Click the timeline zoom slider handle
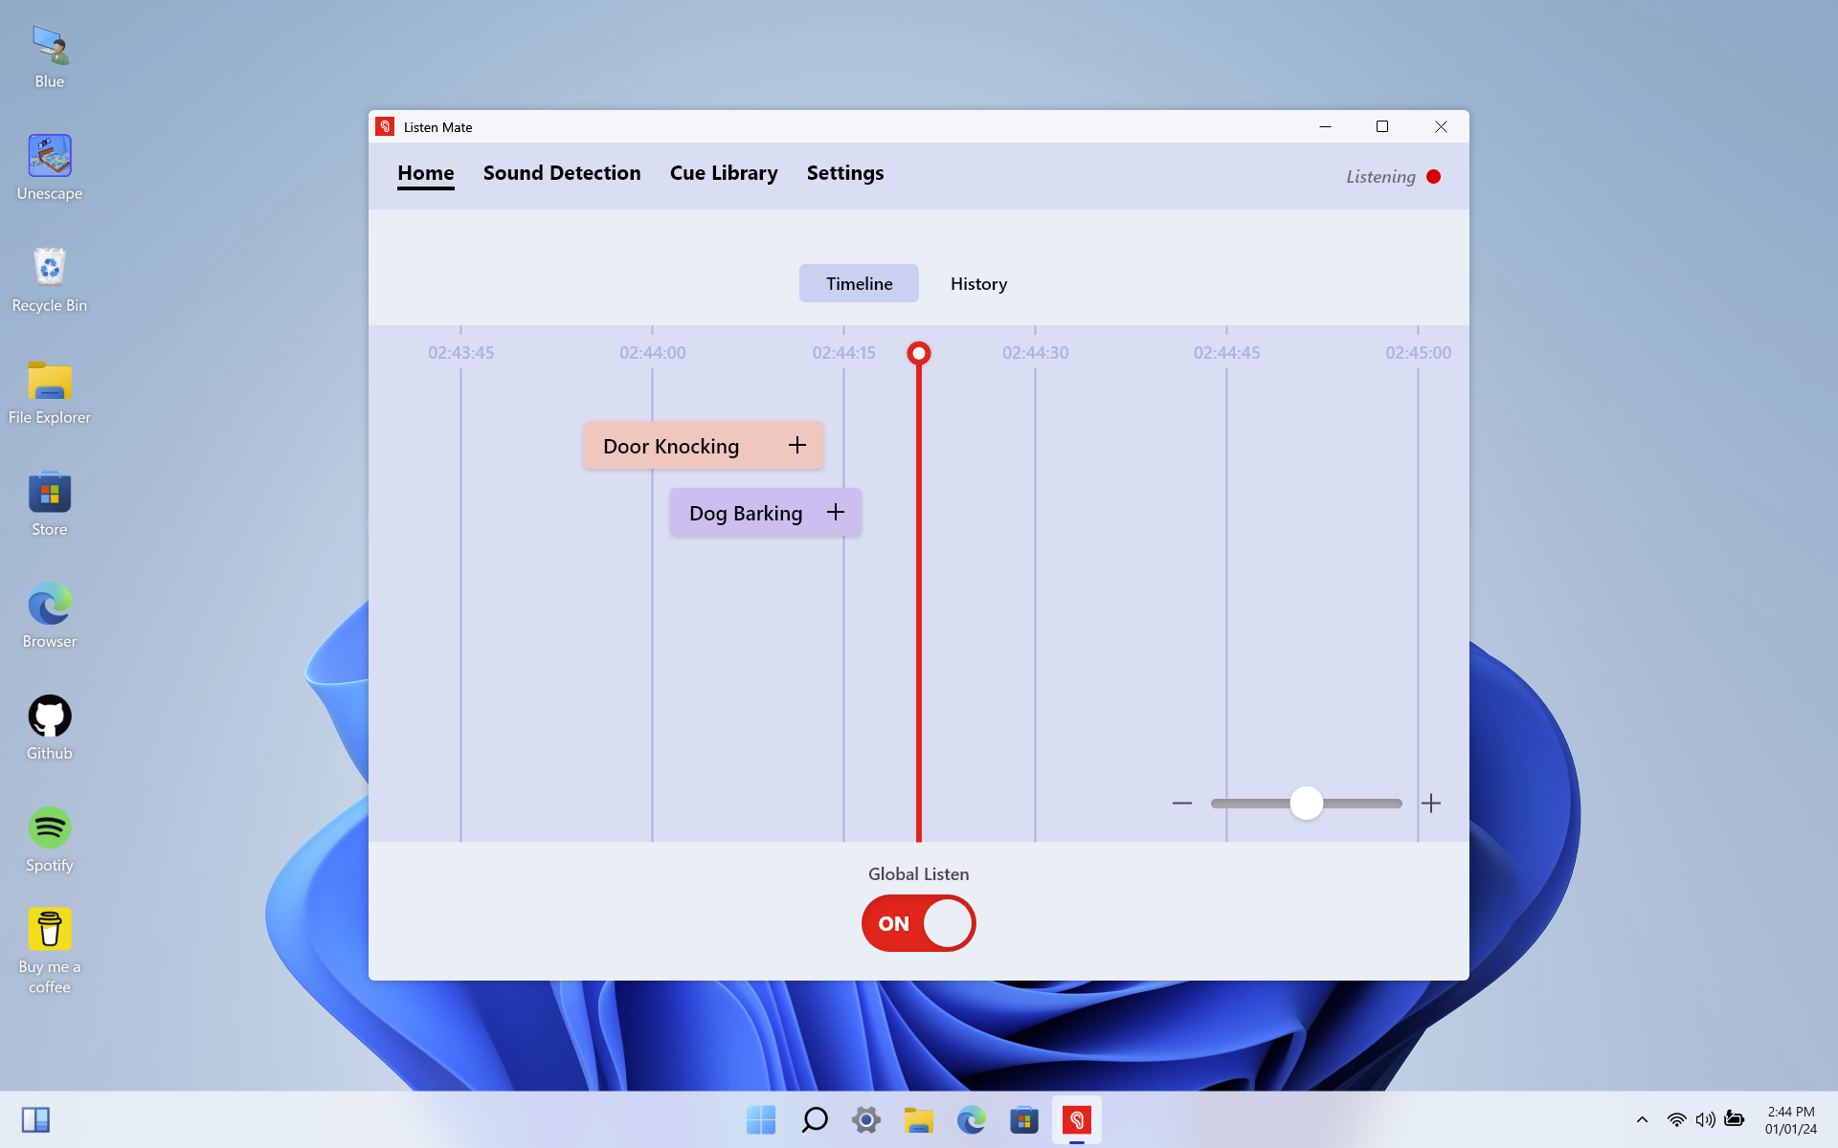The image size is (1838, 1148). click(1306, 804)
